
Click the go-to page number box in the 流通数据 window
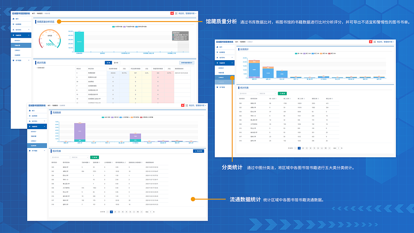click(151, 212)
